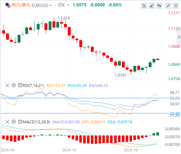Image resolution: width=181 pixels, height=154 pixels.
Task: Remove the RSI indicator panel
Action: point(7,86)
